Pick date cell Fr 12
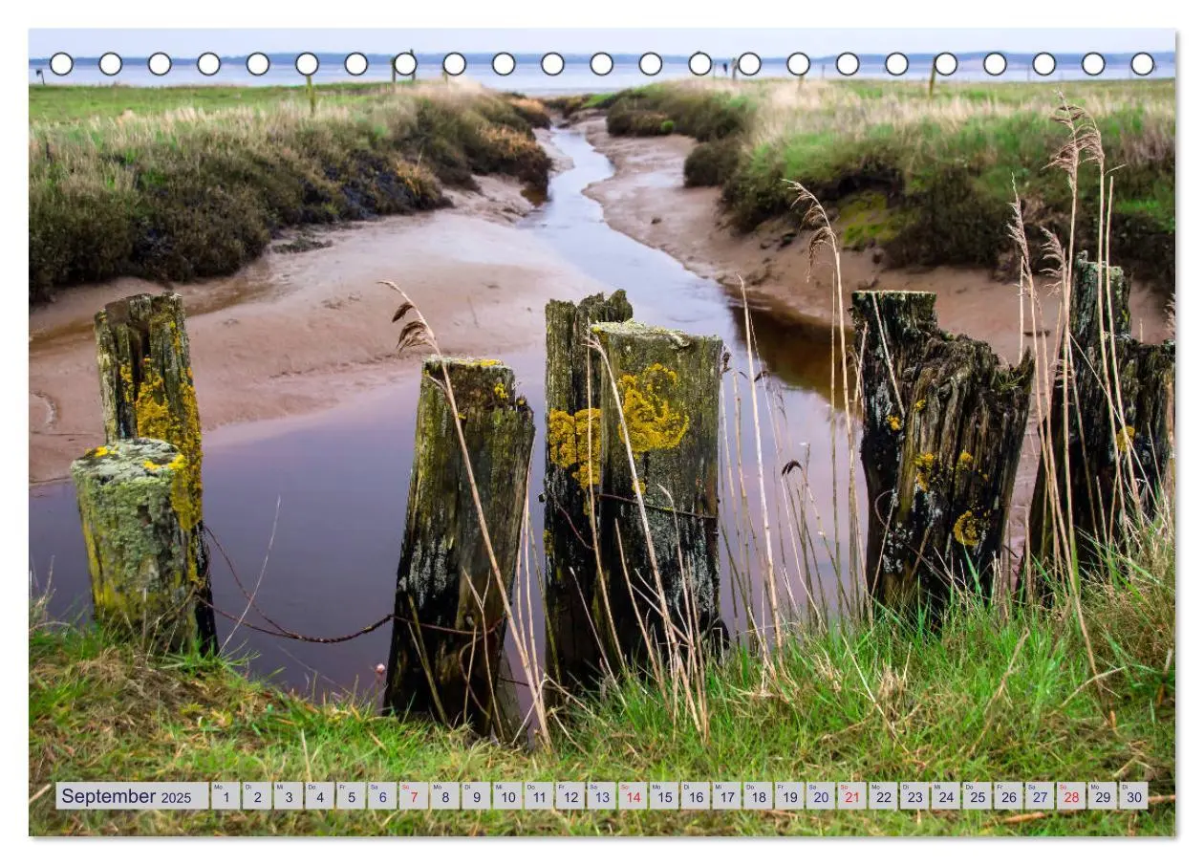The image size is (1204, 865). click(570, 796)
